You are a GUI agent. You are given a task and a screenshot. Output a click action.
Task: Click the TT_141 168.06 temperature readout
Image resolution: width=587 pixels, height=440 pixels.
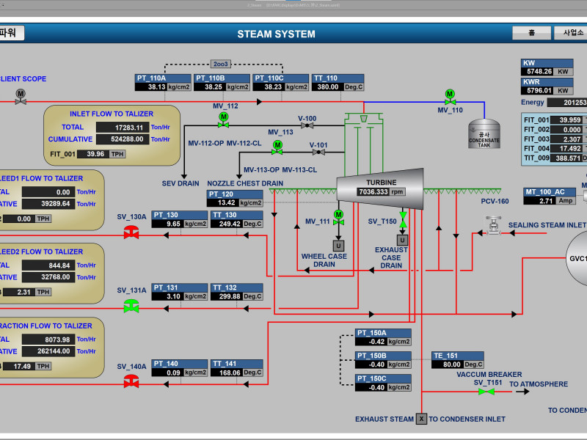pyautogui.click(x=236, y=368)
